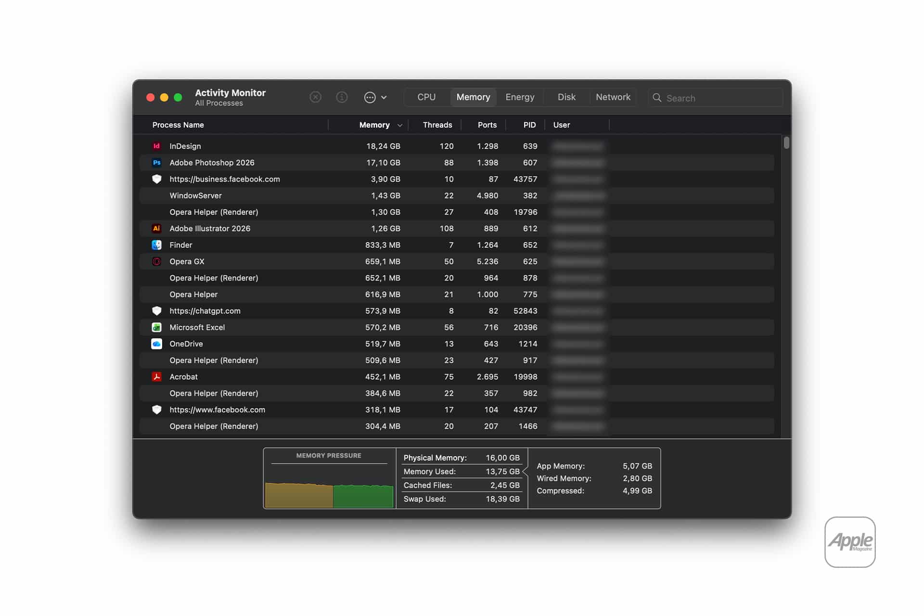The width and height of the screenshot is (924, 616).
Task: Click the green full screen button
Action: click(178, 97)
